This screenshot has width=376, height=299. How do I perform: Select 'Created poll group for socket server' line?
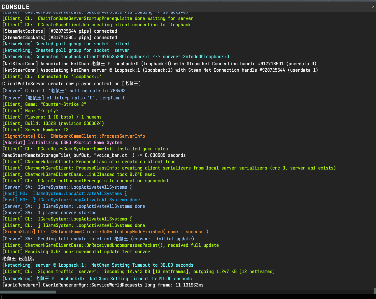[67, 50]
